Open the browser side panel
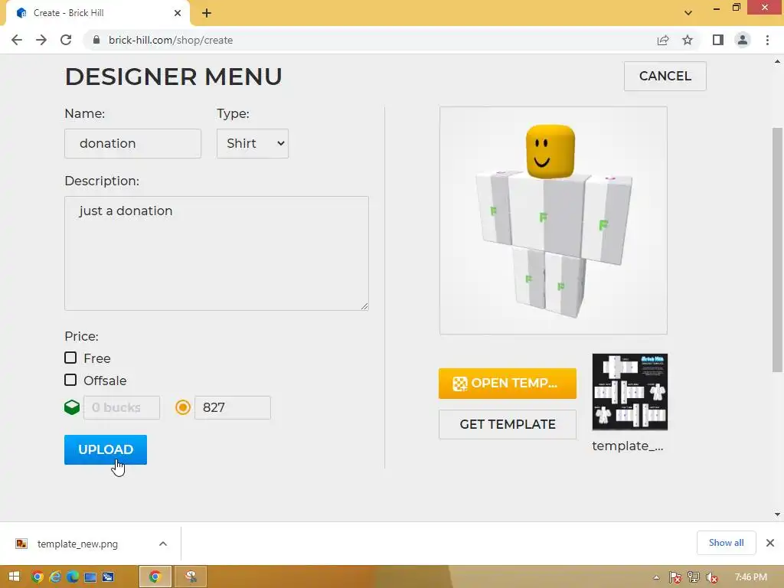 point(718,40)
